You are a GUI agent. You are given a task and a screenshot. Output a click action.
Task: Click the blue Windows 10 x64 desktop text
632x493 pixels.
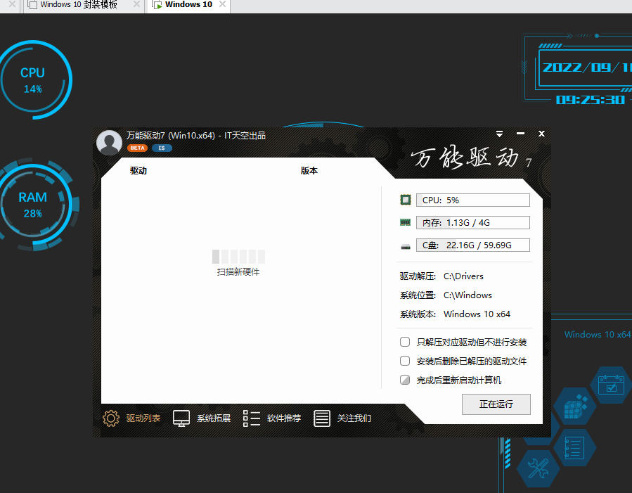coord(598,335)
